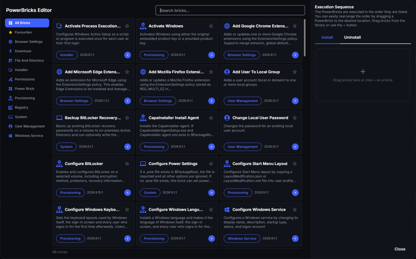This screenshot has height=259, width=416.
Task: Select All Bricks in the sidebar
Action: coord(27,23)
